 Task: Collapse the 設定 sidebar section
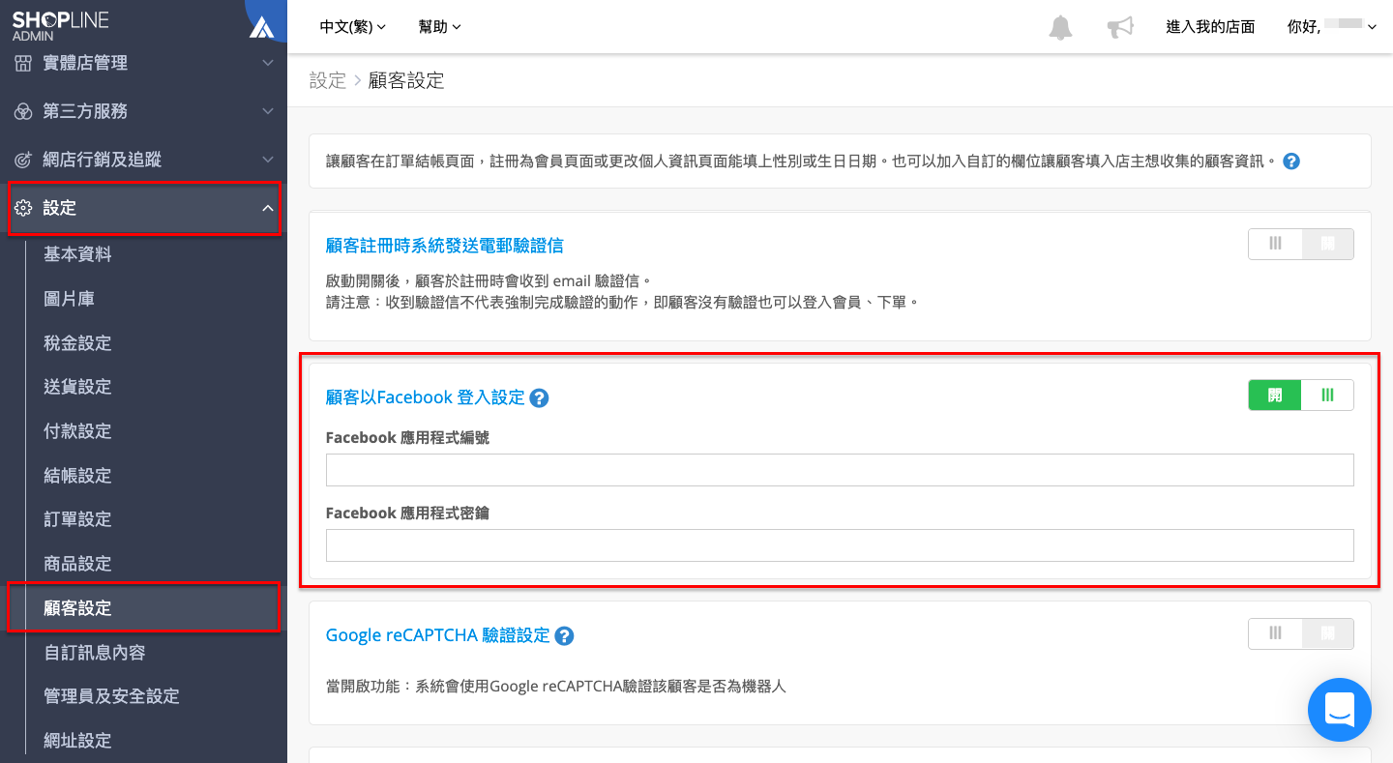[143, 208]
